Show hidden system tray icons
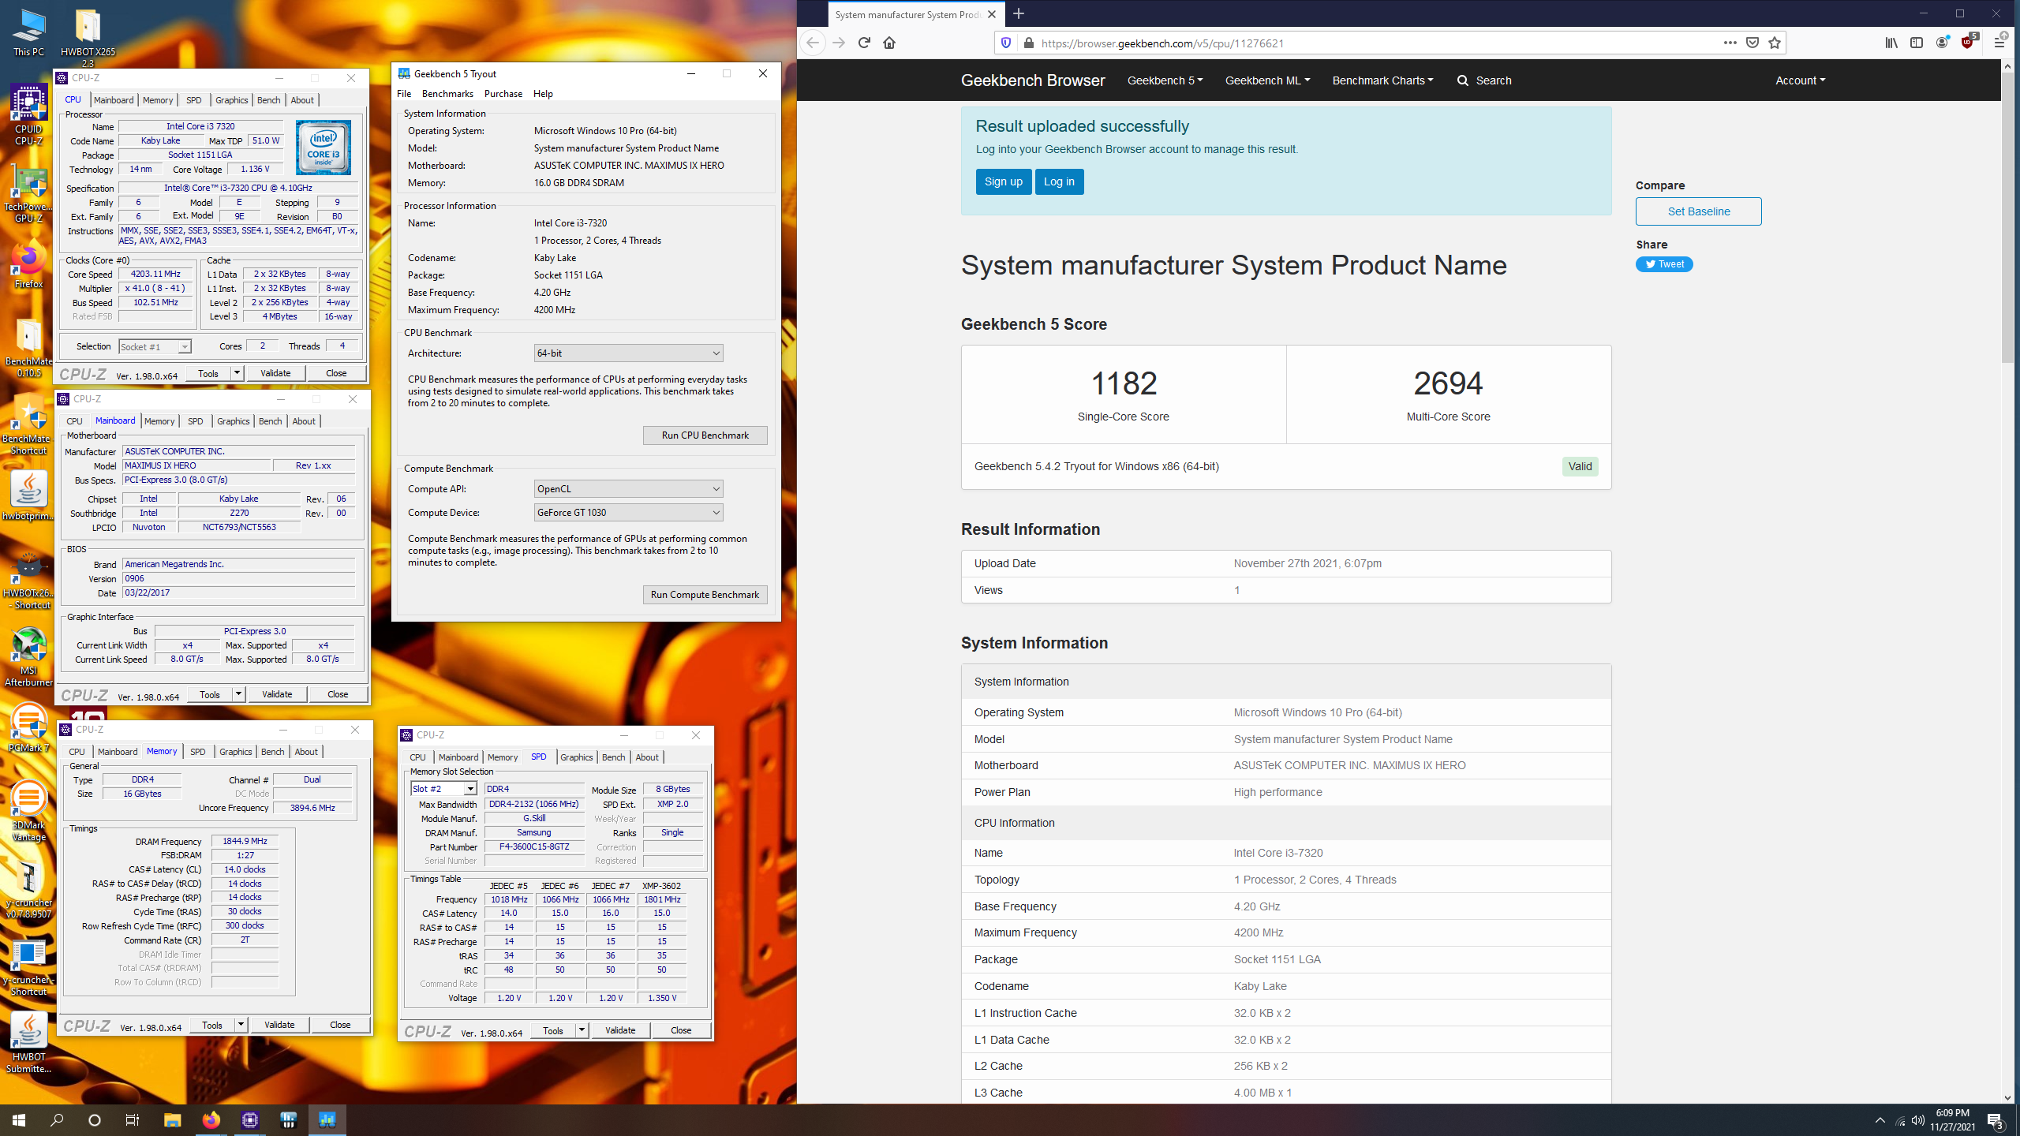The width and height of the screenshot is (2020, 1136). (x=1880, y=1120)
